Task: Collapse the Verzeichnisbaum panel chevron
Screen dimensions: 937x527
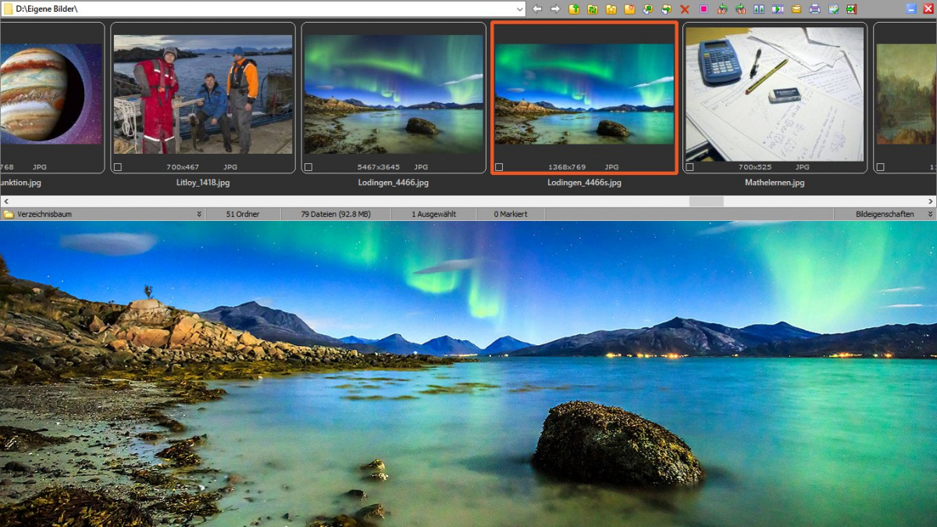Action: [x=201, y=213]
